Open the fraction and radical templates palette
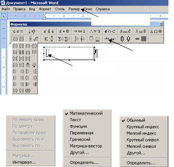Image resolution: width=174 pixels, height=167 pixels. pos(33,39)
